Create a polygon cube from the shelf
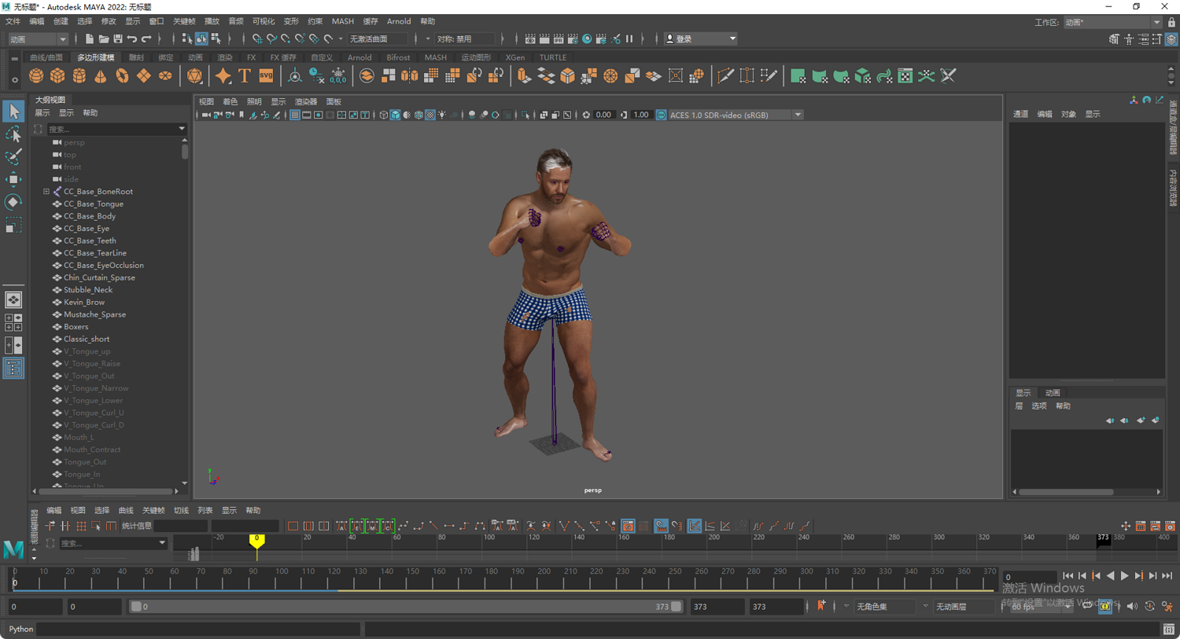 57,76
